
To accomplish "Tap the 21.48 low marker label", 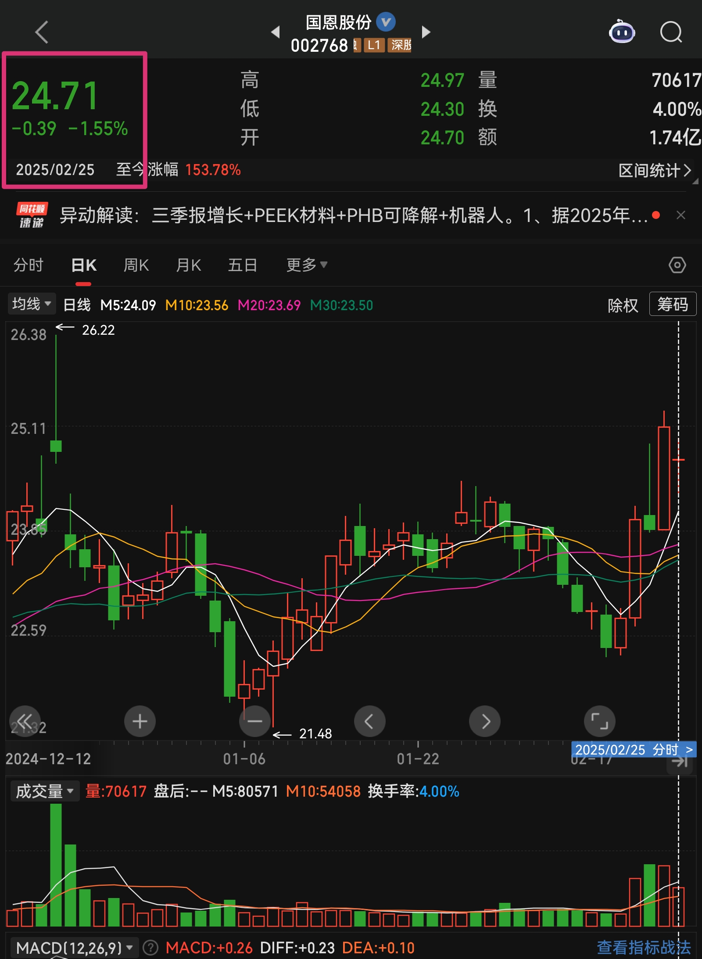I will [315, 734].
